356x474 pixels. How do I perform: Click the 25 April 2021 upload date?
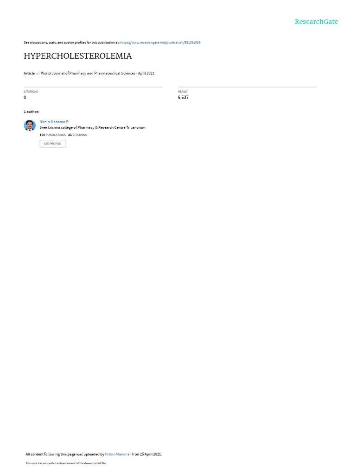point(151,455)
